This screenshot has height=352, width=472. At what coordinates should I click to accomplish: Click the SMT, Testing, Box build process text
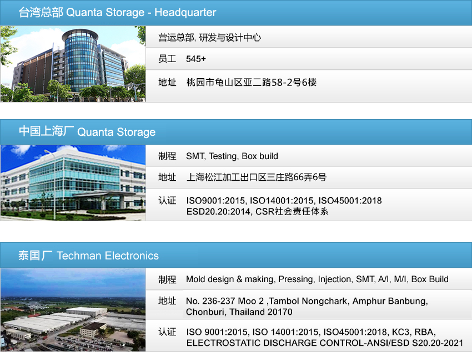coord(232,156)
